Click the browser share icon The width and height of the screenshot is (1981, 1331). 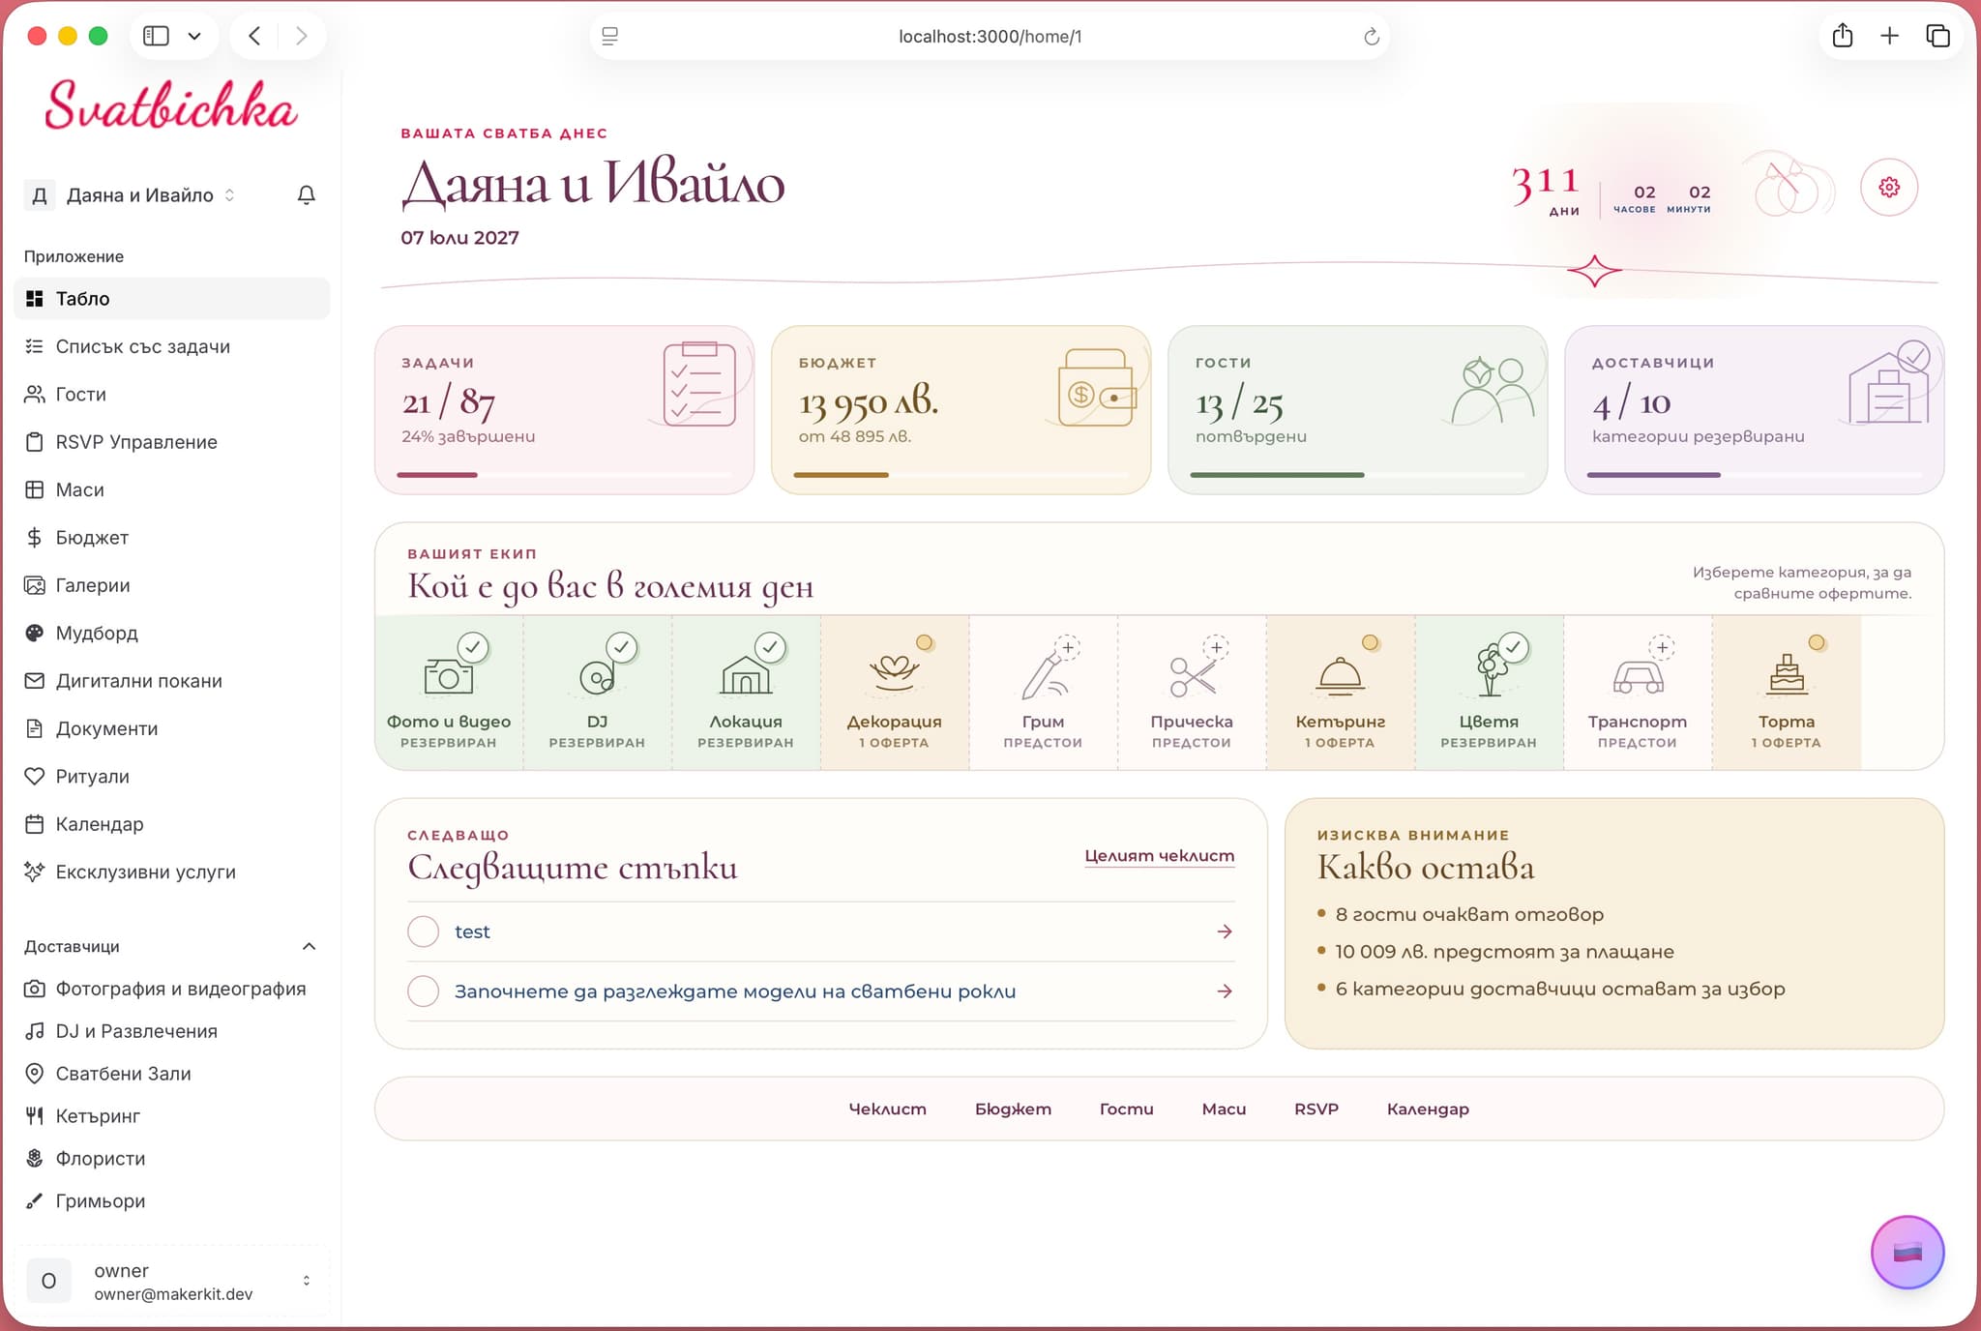(1843, 36)
